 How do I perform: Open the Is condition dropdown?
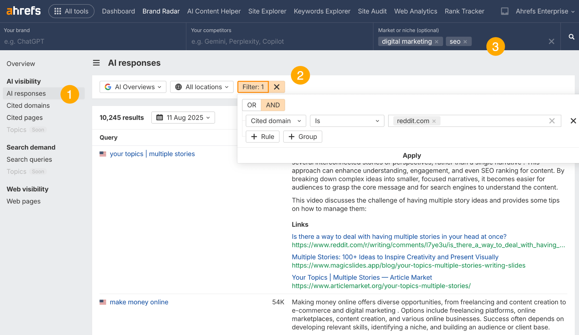click(347, 121)
